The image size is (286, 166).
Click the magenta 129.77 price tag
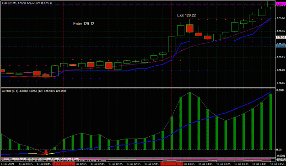[281, 4]
